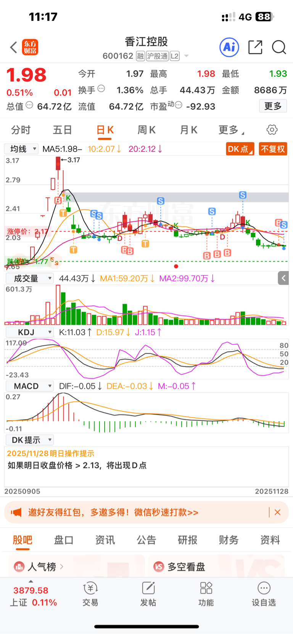Open the 研报 tab

click(188, 540)
